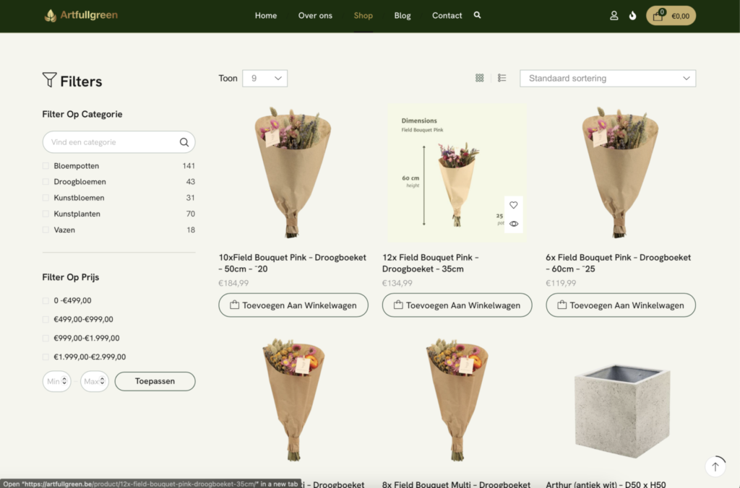740x488 pixels.
Task: Click the scroll-to-top arrow button
Action: [x=715, y=466]
